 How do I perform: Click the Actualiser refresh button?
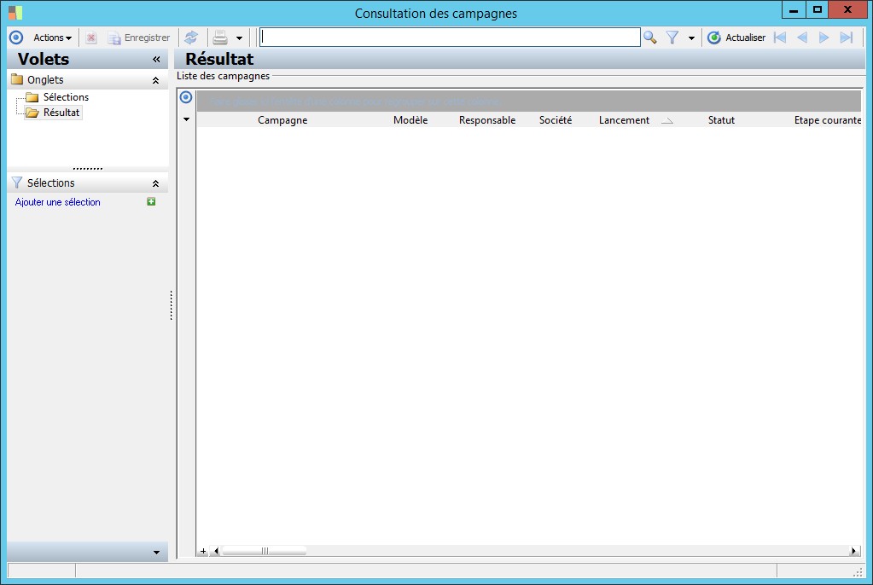click(x=736, y=38)
